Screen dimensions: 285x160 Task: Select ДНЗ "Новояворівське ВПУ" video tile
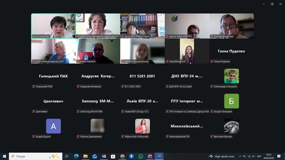[x=54, y=51]
